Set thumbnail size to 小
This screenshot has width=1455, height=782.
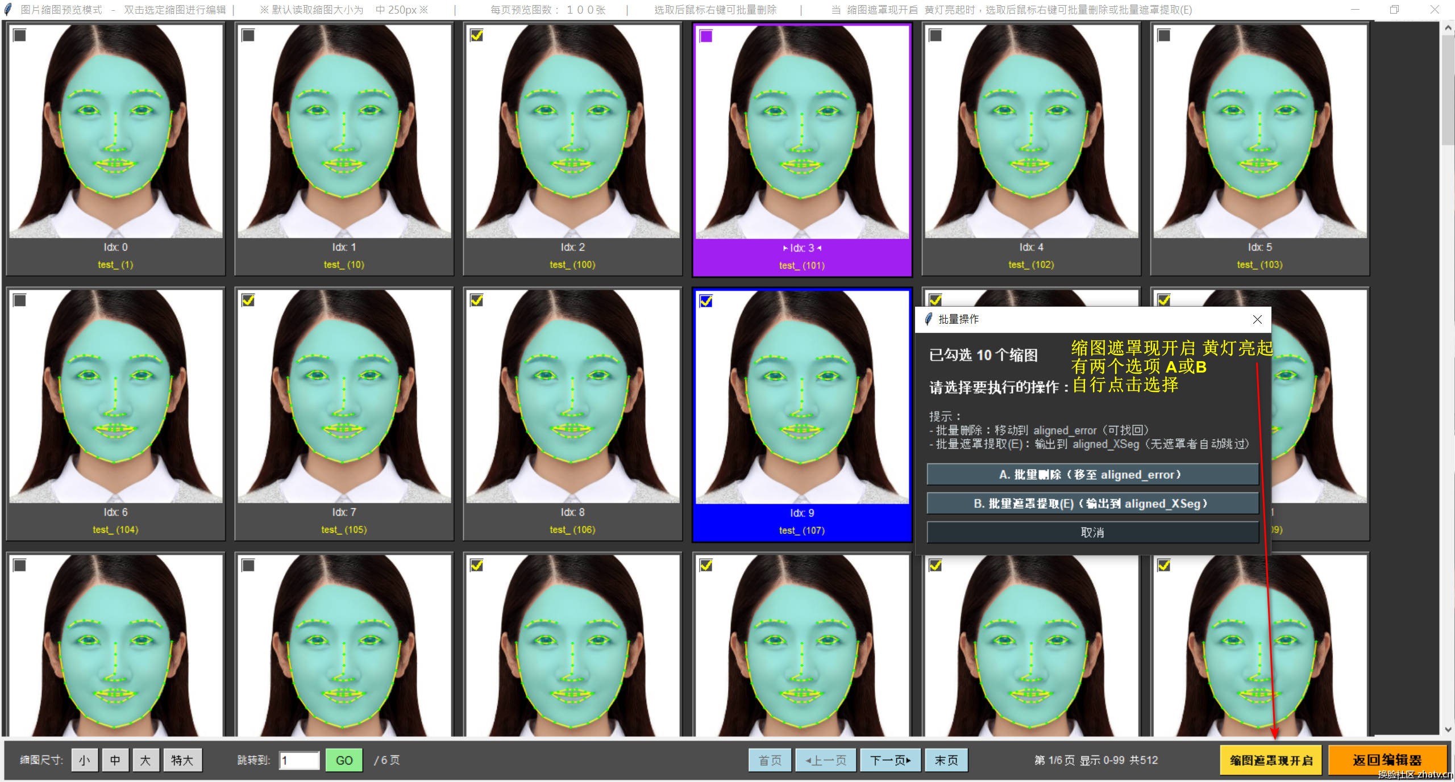coord(85,760)
